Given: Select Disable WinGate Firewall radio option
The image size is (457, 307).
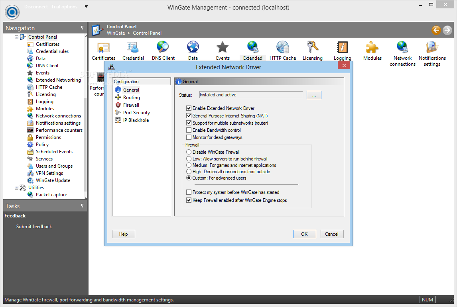Looking at the screenshot, I should (x=189, y=152).
